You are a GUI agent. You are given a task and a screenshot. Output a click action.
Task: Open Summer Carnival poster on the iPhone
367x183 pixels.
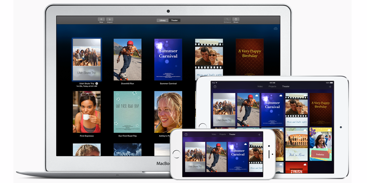[237, 156]
